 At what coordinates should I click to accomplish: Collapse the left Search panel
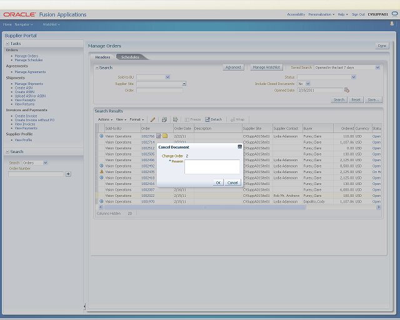7,152
